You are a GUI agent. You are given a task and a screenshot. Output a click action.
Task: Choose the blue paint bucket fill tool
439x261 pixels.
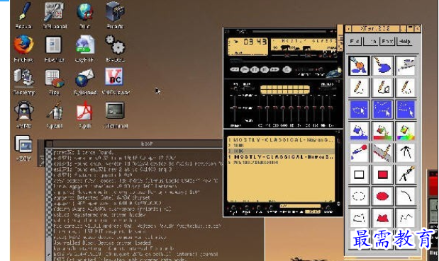[x=359, y=131]
